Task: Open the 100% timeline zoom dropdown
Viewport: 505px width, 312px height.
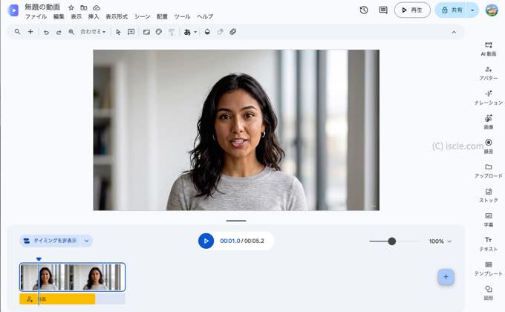Action: point(440,241)
